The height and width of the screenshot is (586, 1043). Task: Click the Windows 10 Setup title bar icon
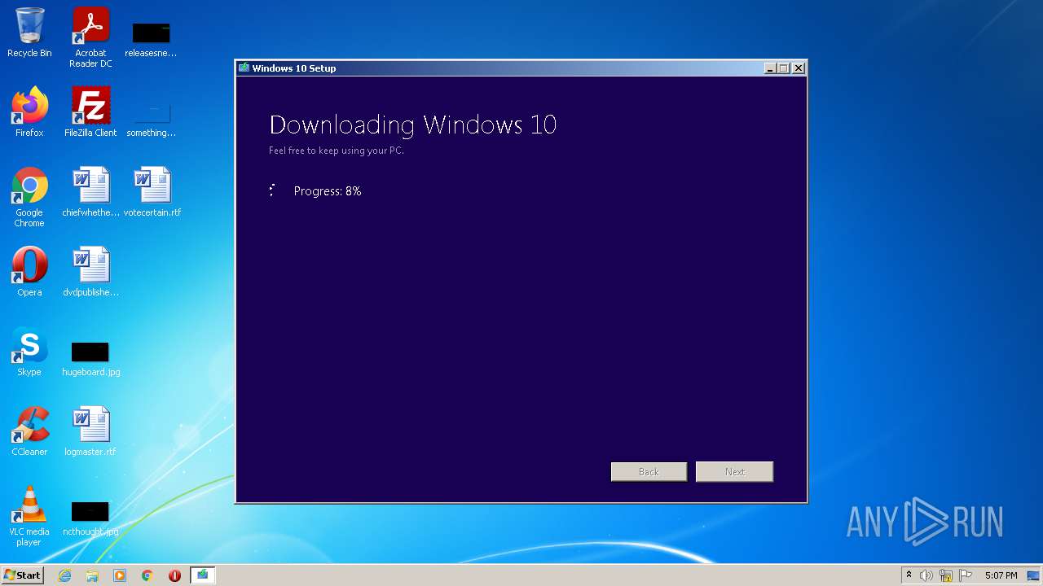click(x=244, y=68)
